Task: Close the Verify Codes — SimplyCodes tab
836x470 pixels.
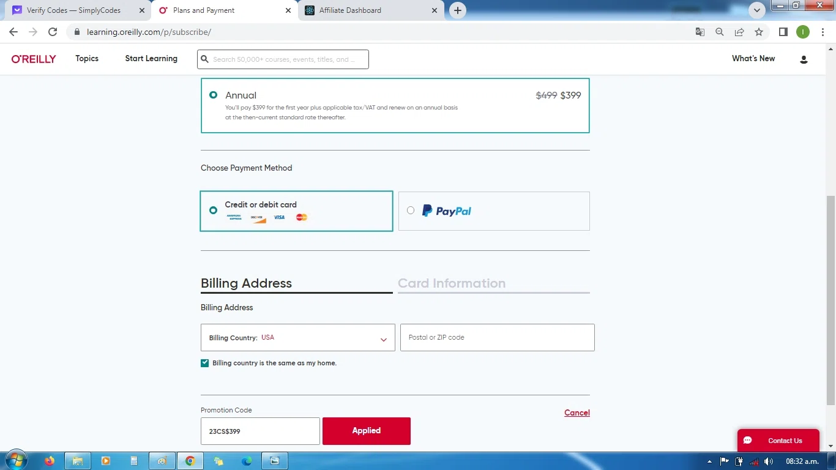Action: [x=142, y=10]
